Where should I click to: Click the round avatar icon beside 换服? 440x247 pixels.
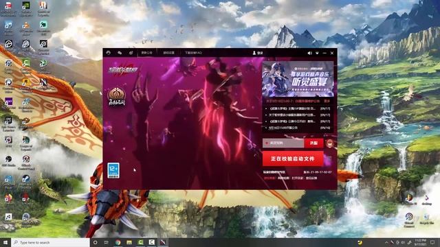point(330,143)
